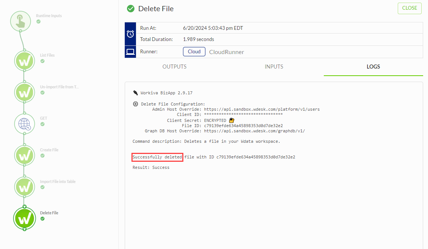Click the plug icon before Workiva BizApp

136,93
